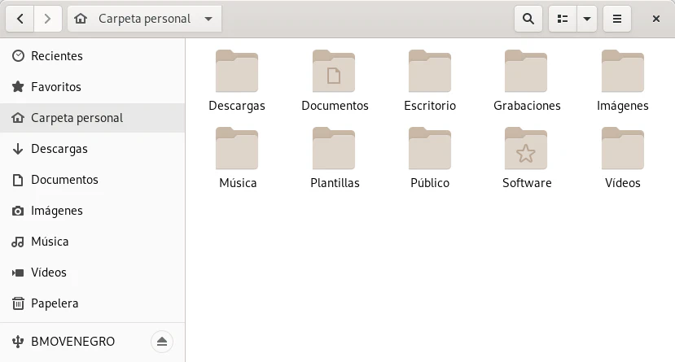Go back with the left arrow
675x362 pixels.
[x=20, y=19]
